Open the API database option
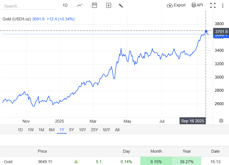The image size is (229, 165). (x=197, y=5)
